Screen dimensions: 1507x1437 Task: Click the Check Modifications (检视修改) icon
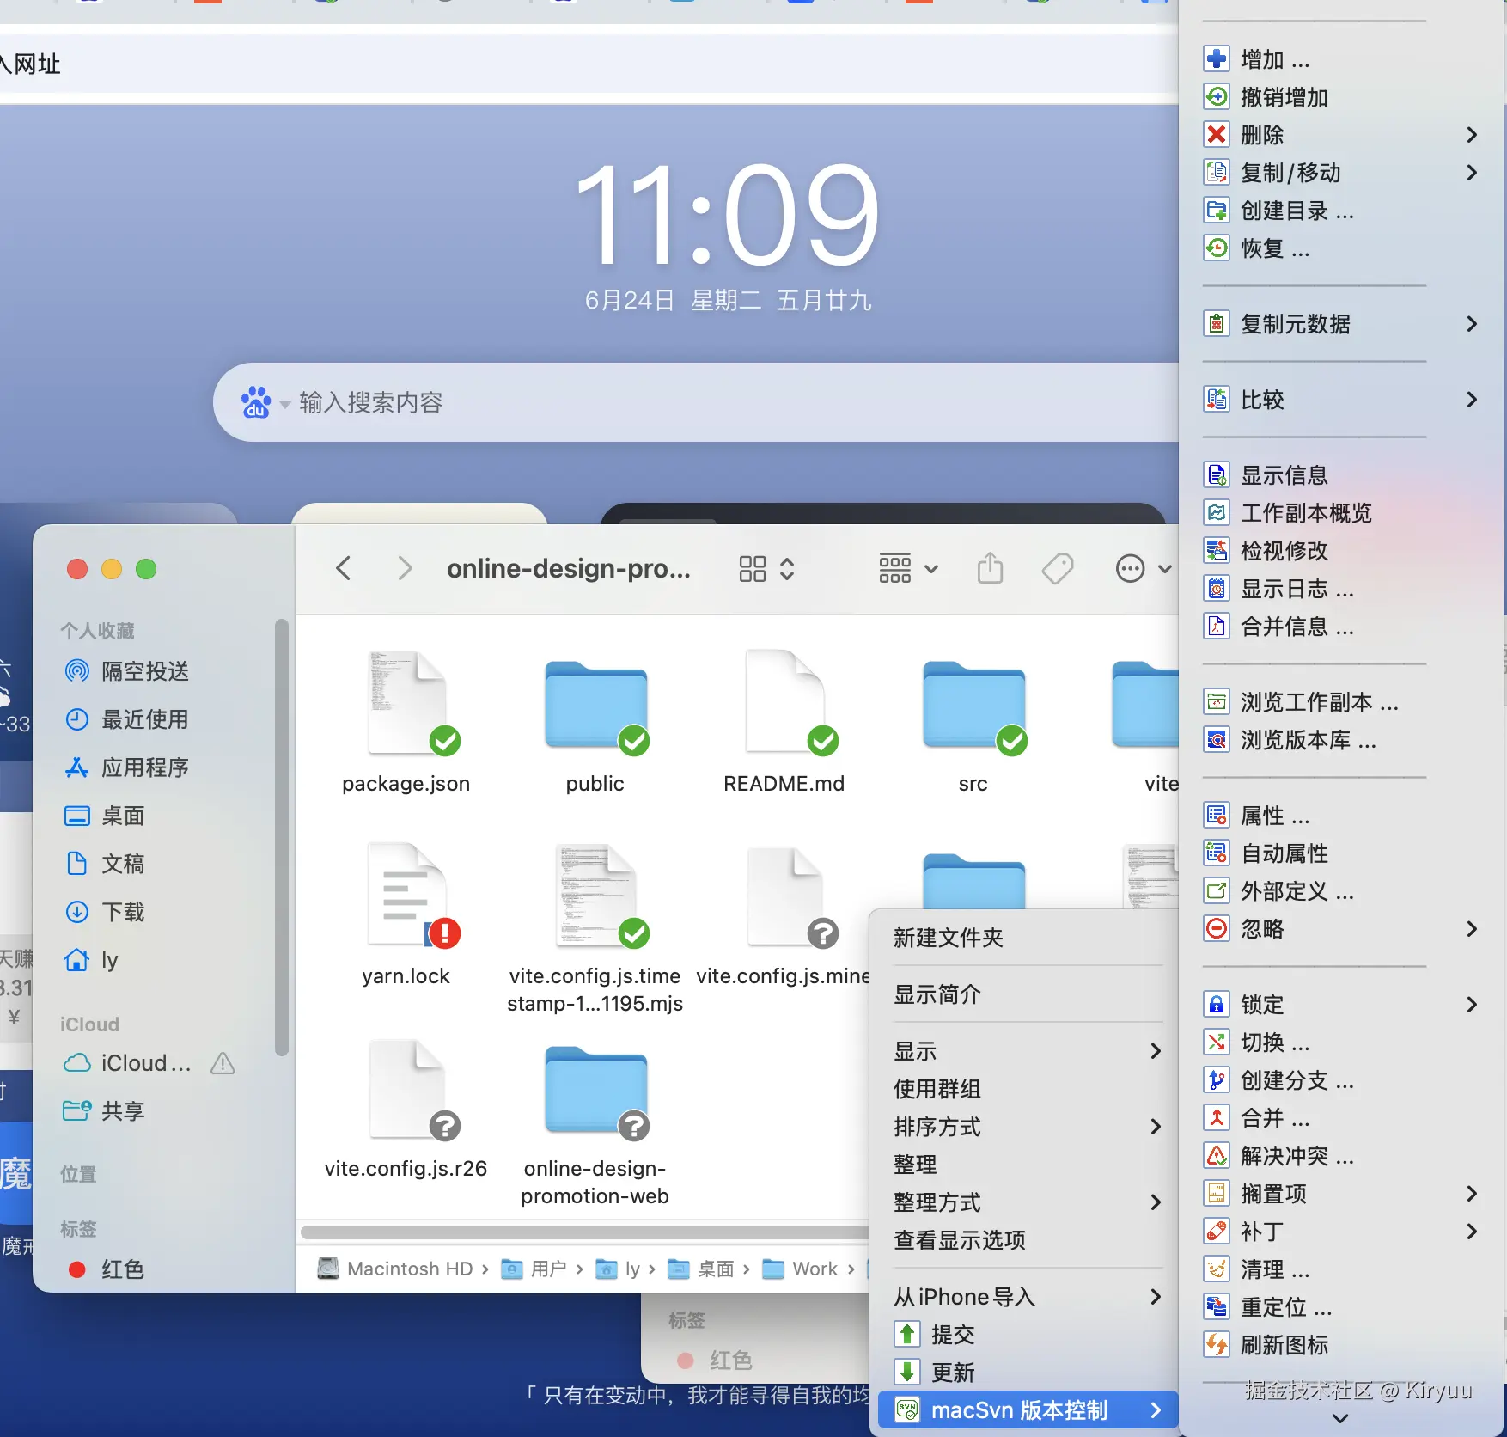[1217, 551]
